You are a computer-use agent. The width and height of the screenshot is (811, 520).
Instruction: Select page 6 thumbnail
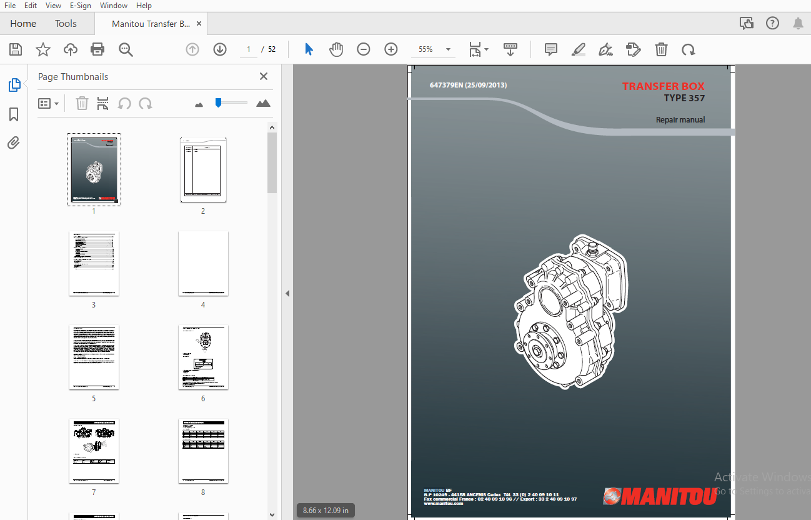coord(203,357)
